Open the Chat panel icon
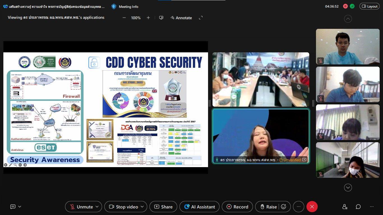Viewport: 383px width, 215px height. click(x=358, y=207)
